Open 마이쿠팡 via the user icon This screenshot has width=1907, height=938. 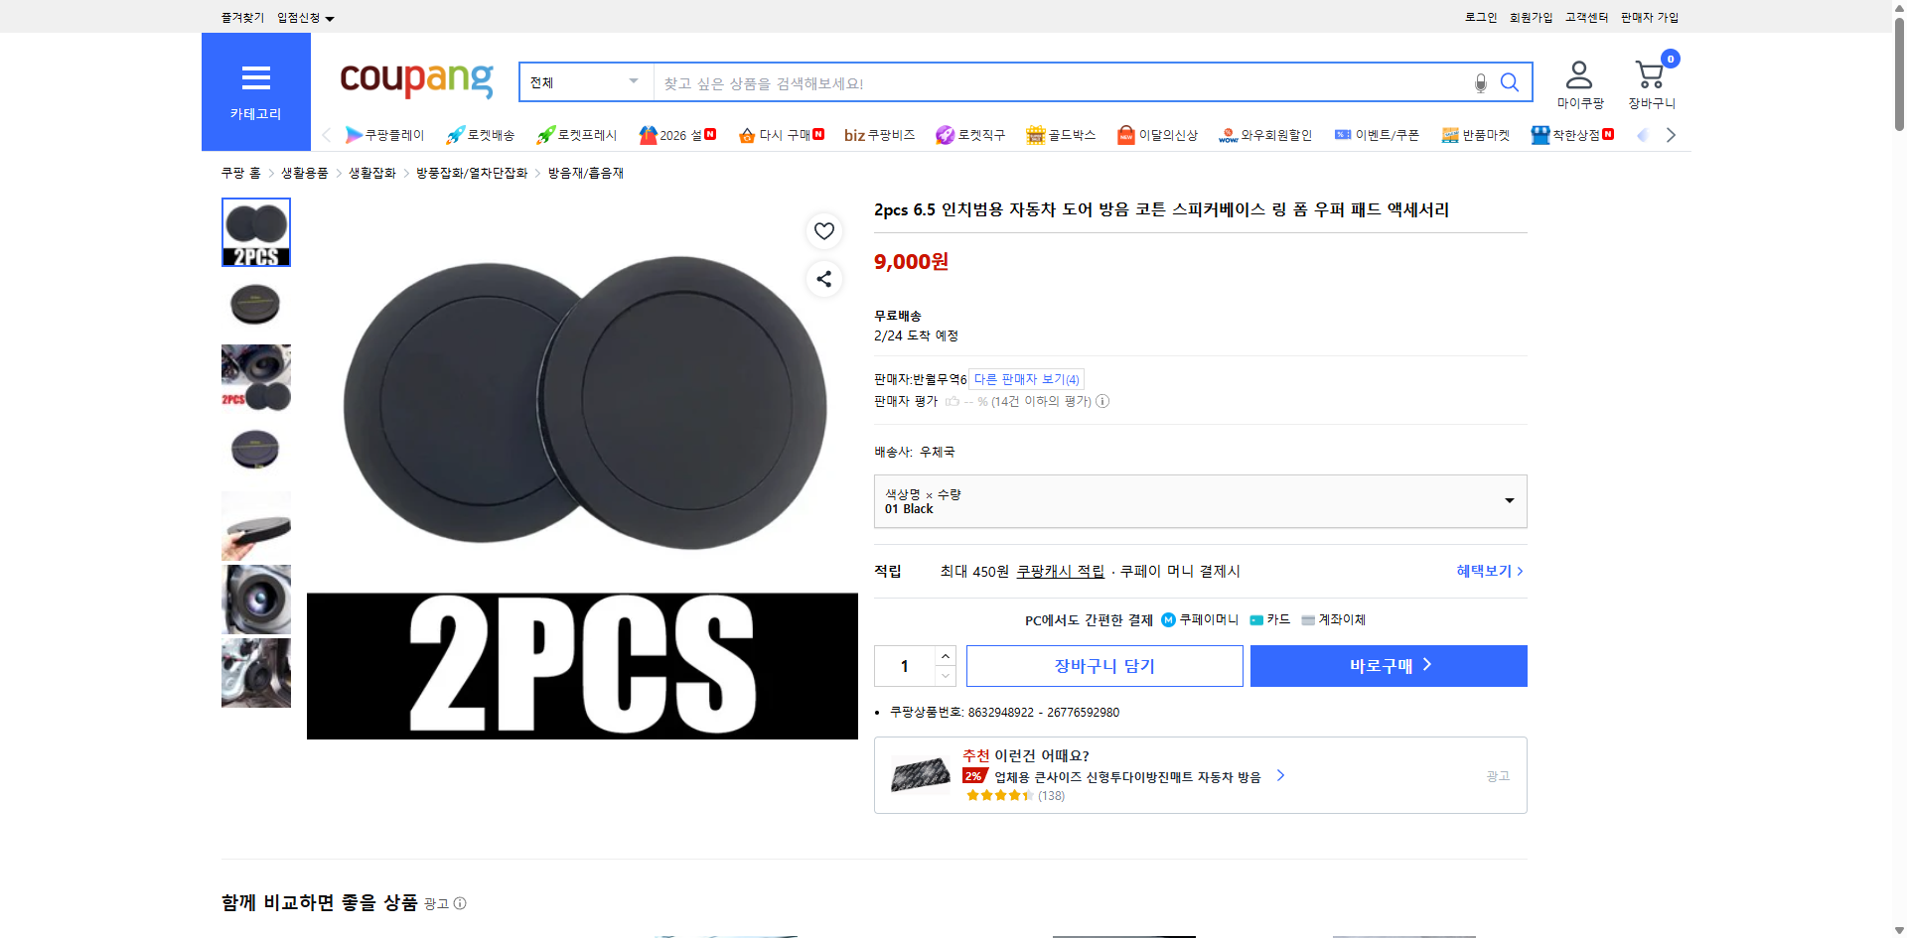coord(1577,73)
